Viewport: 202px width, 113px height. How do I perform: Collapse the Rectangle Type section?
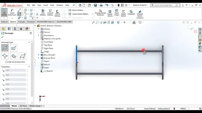[x=29, y=42]
